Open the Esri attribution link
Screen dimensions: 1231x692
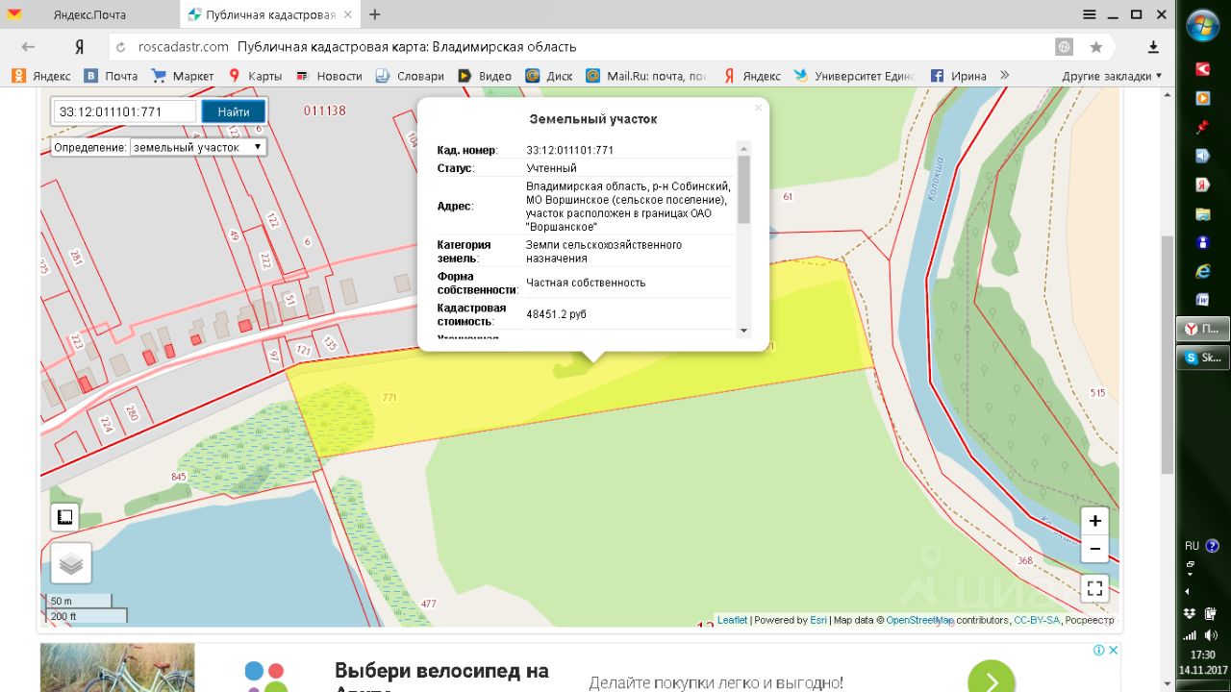818,620
